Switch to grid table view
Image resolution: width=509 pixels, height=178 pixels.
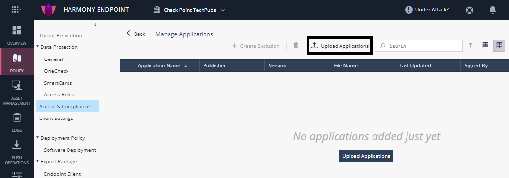(499, 46)
